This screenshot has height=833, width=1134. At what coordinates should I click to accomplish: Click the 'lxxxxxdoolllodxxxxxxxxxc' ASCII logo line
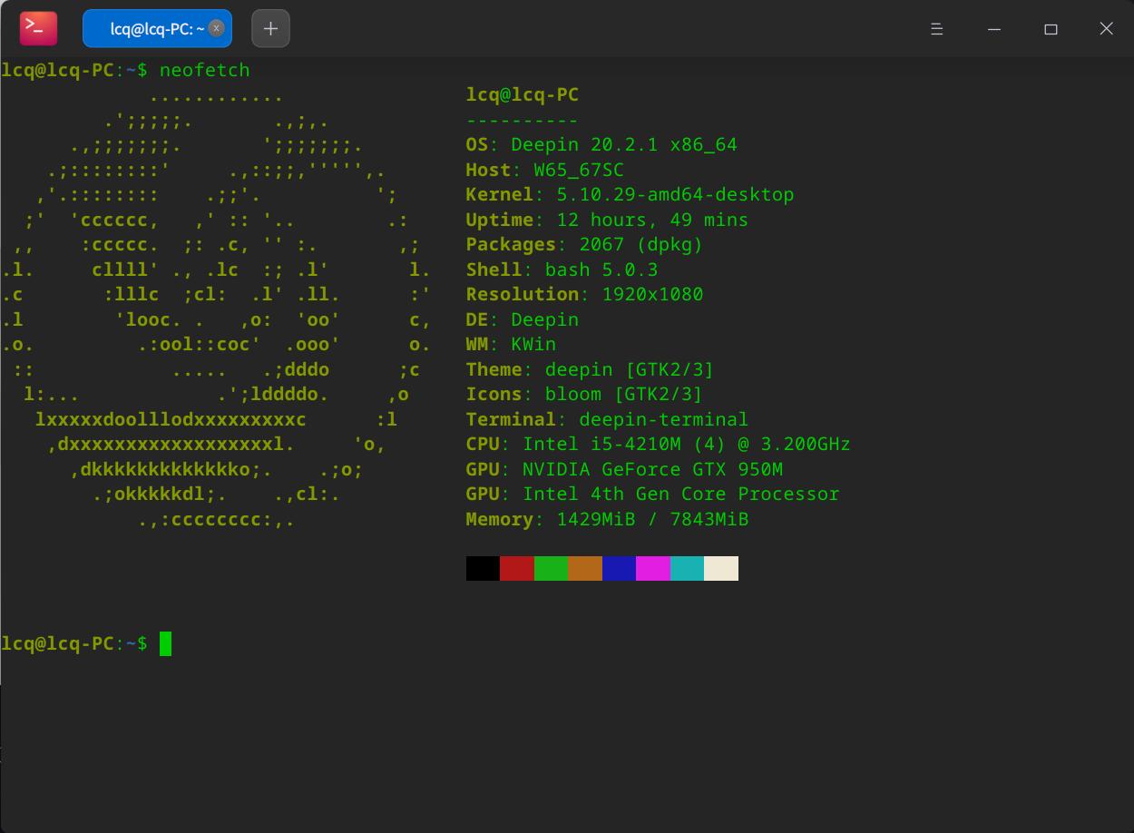(171, 419)
